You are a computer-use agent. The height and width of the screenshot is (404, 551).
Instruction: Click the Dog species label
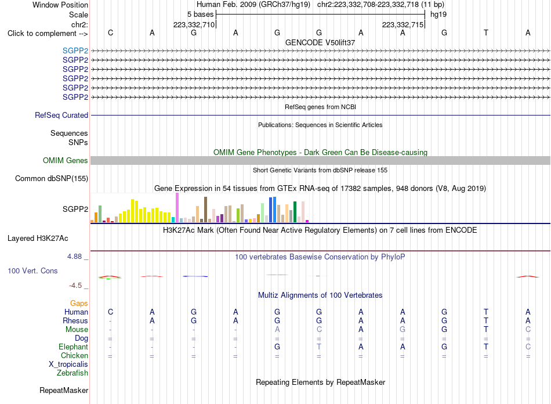click(x=81, y=338)
